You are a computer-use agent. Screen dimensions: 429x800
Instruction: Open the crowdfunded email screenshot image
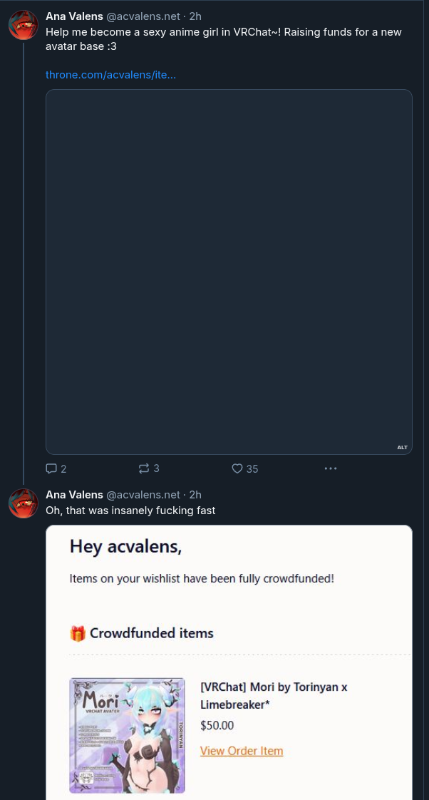[x=229, y=662]
